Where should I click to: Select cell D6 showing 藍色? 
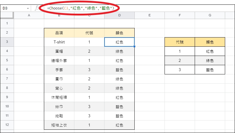[x=119, y=70]
